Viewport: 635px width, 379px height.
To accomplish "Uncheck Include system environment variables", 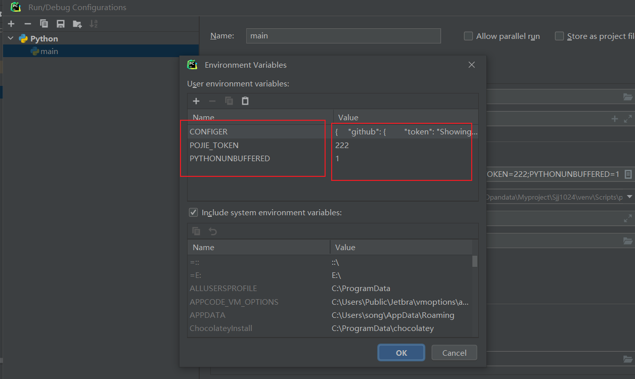I will click(x=193, y=212).
